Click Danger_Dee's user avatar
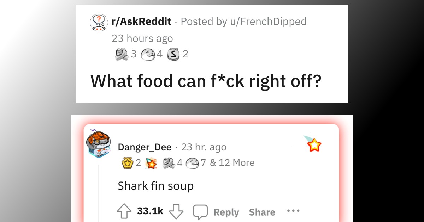The image size is (424, 222). tap(99, 145)
